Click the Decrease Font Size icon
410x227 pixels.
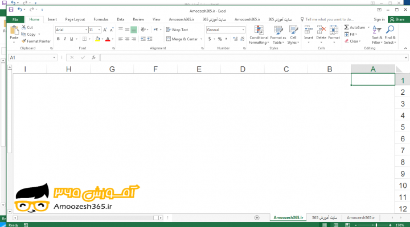pos(112,30)
